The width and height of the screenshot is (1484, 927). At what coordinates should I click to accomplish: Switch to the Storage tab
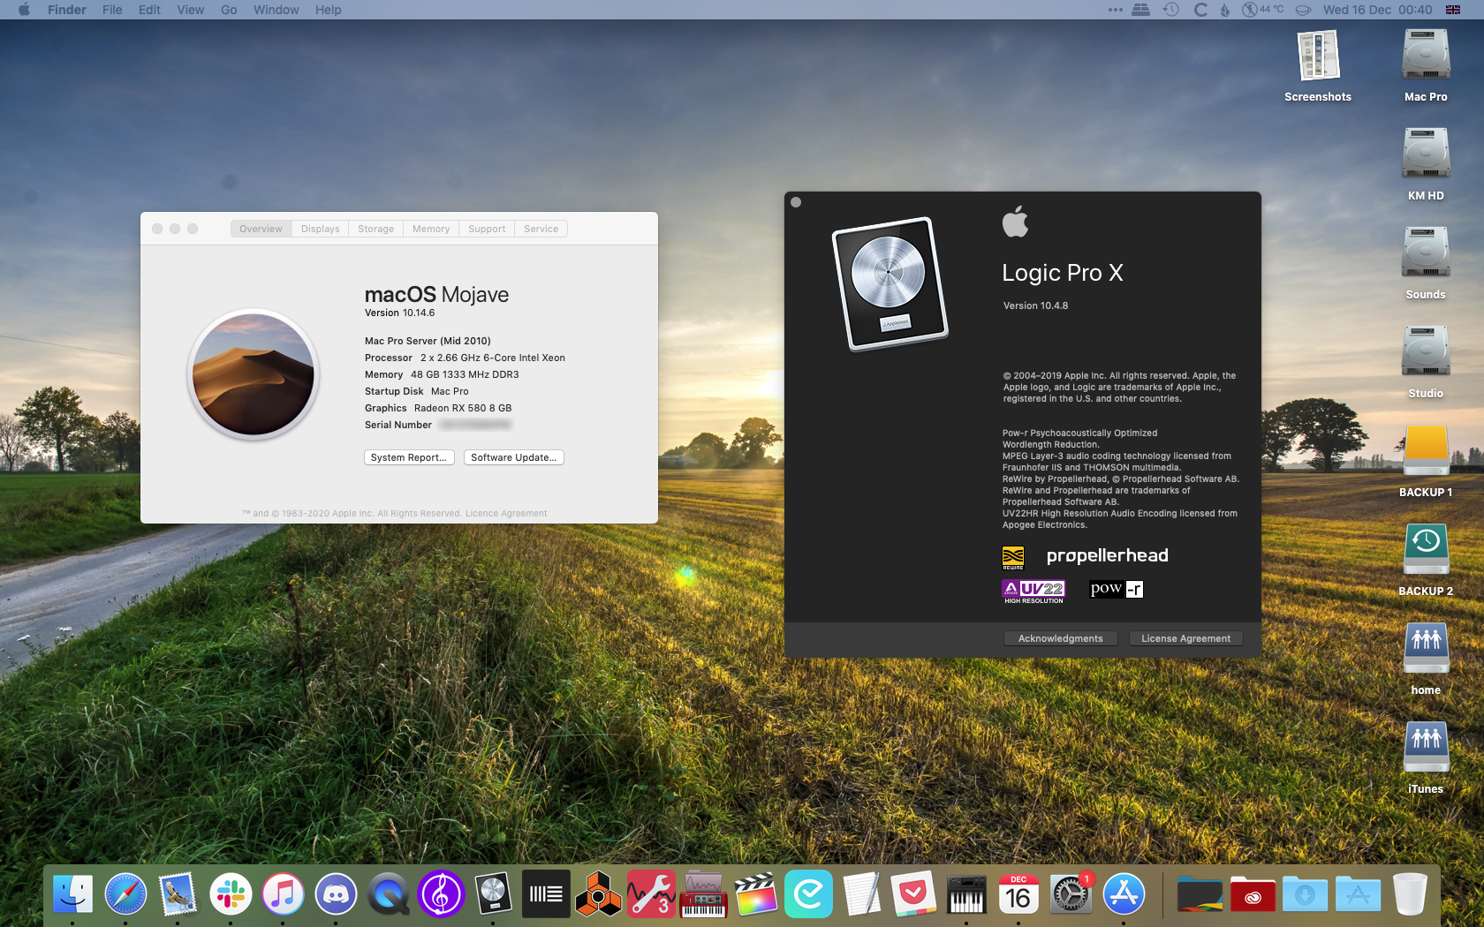(x=375, y=229)
